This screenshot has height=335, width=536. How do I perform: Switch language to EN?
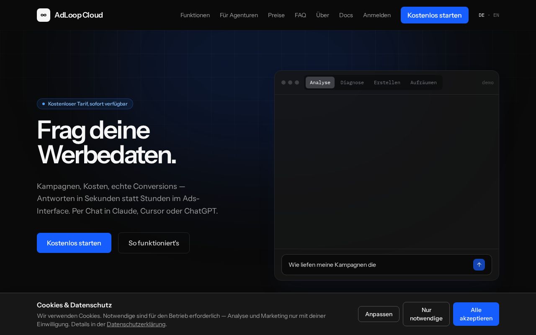tap(496, 15)
